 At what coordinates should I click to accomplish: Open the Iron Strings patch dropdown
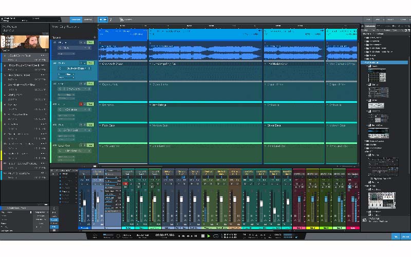150,105
